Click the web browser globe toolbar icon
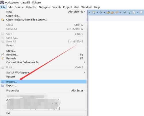144x116 pixels. pyautogui.click(x=124, y=12)
